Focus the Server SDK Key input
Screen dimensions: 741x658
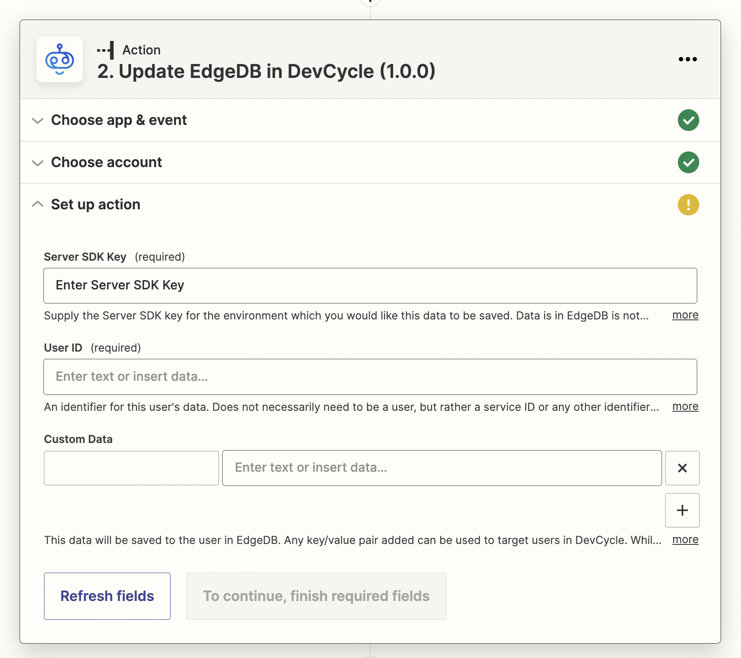point(370,285)
